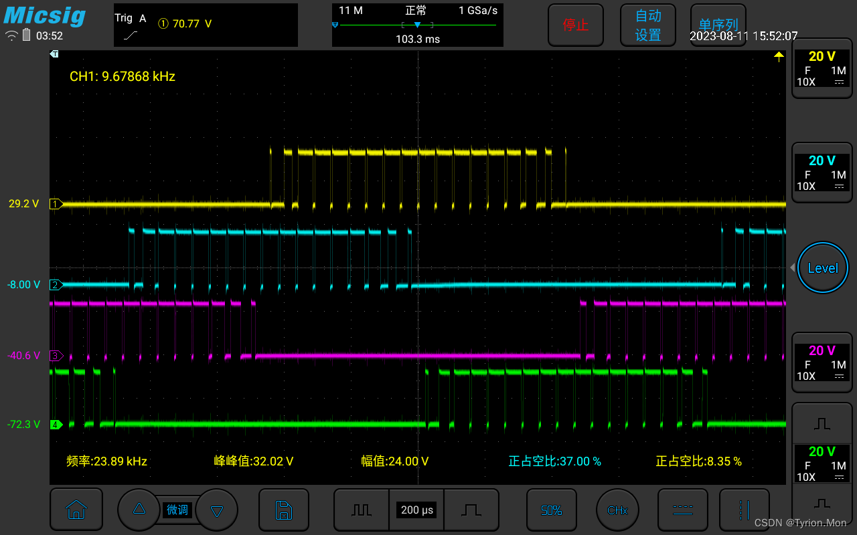Set trigger level to 50%
Viewport: 857px width, 535px height.
point(552,510)
